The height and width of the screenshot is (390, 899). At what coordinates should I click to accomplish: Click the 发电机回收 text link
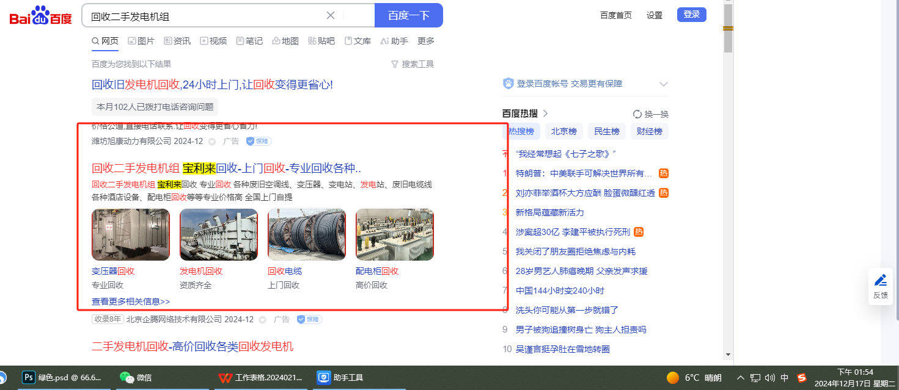click(201, 271)
